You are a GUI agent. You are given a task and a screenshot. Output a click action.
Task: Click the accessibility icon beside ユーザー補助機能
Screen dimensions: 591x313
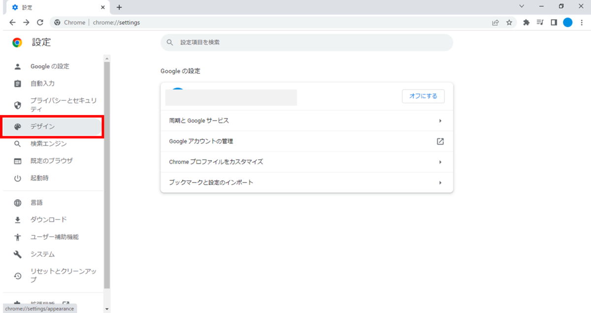(x=18, y=237)
